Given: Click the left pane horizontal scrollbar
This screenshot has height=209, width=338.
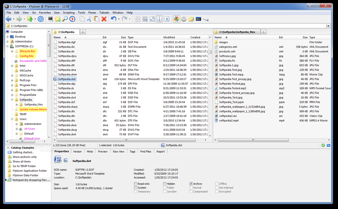Looking at the screenshot, I should pos(126,140).
